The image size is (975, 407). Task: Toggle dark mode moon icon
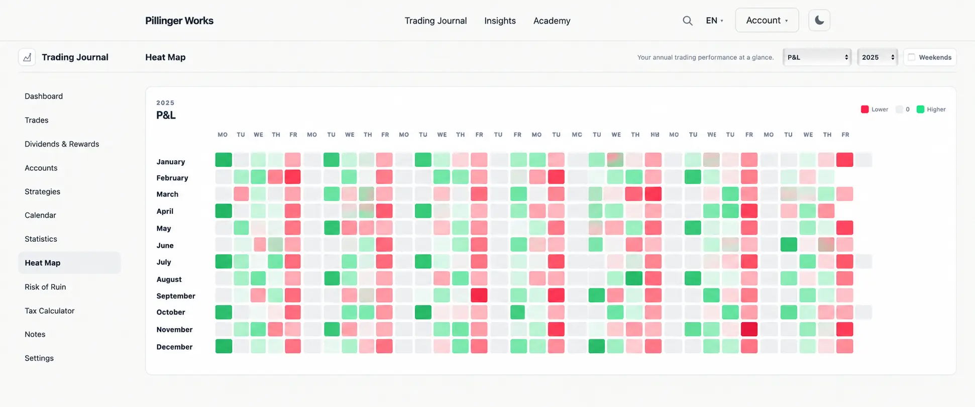point(819,21)
